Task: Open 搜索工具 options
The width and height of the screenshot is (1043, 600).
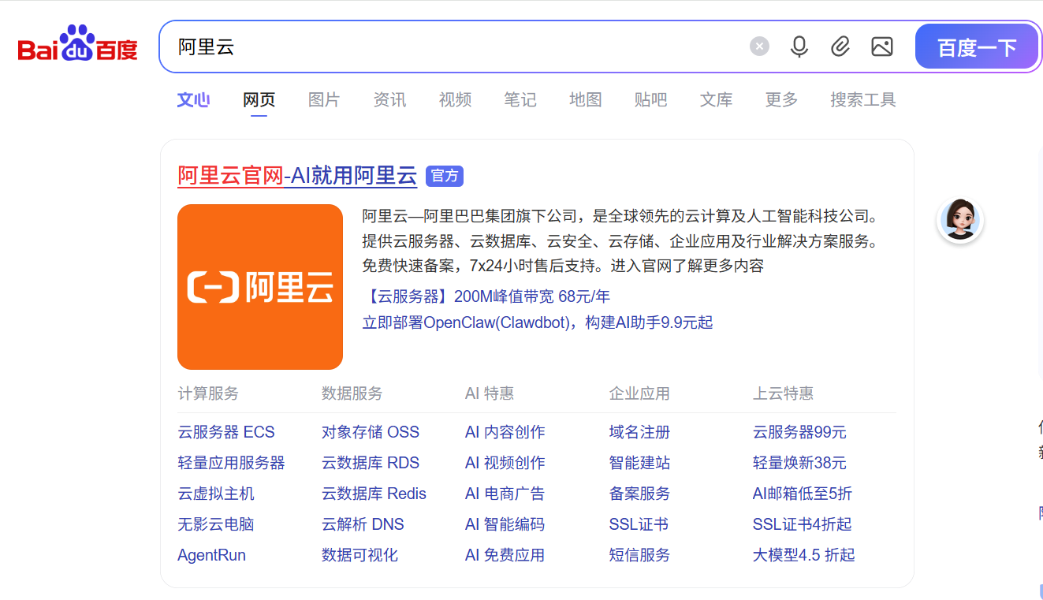Action: point(863,100)
